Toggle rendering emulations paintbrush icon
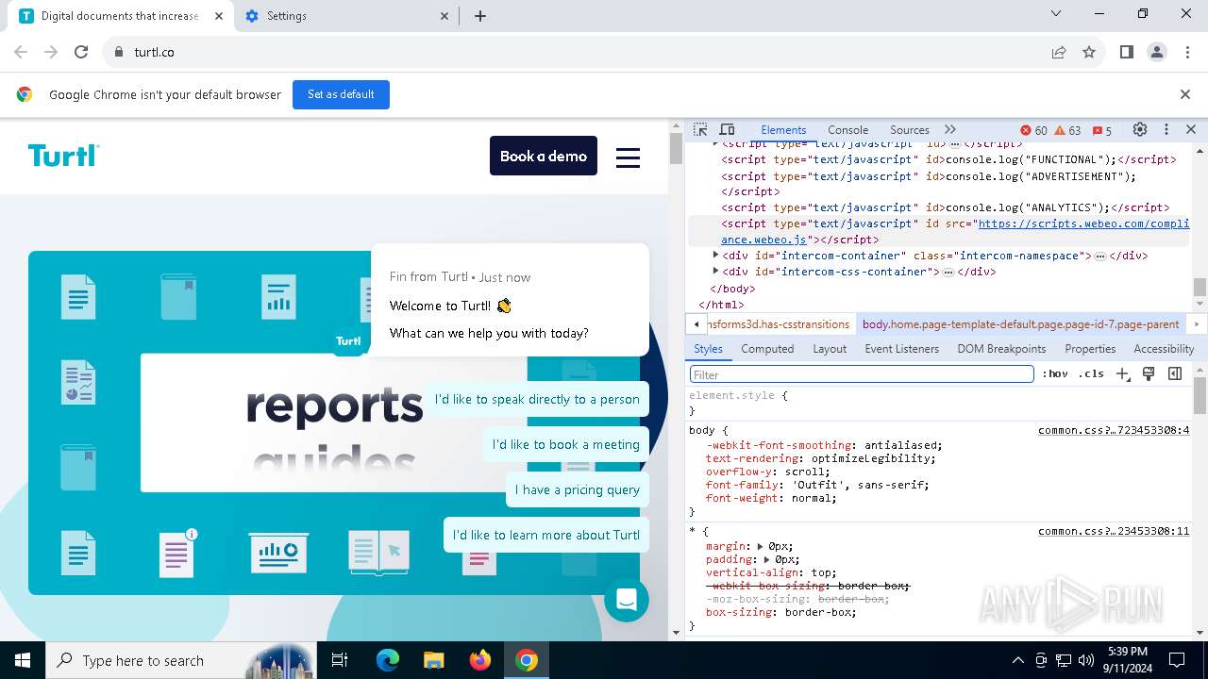 tap(1149, 374)
